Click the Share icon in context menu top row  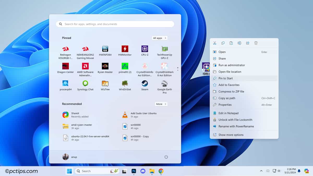tap(248, 43)
